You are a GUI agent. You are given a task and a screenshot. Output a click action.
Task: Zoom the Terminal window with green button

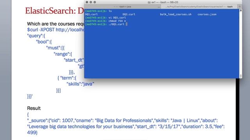[95, 2]
